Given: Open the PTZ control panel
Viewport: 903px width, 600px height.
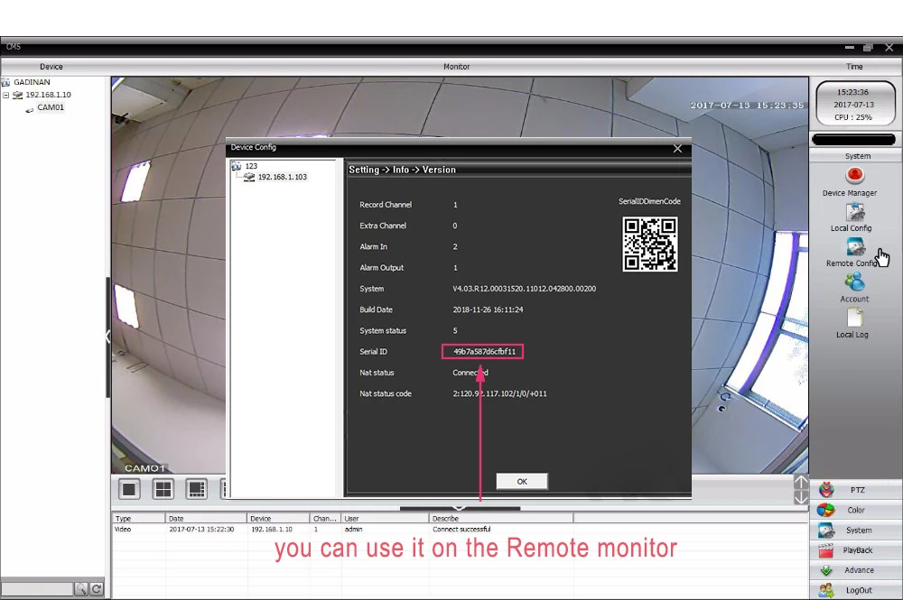Looking at the screenshot, I should 856,490.
